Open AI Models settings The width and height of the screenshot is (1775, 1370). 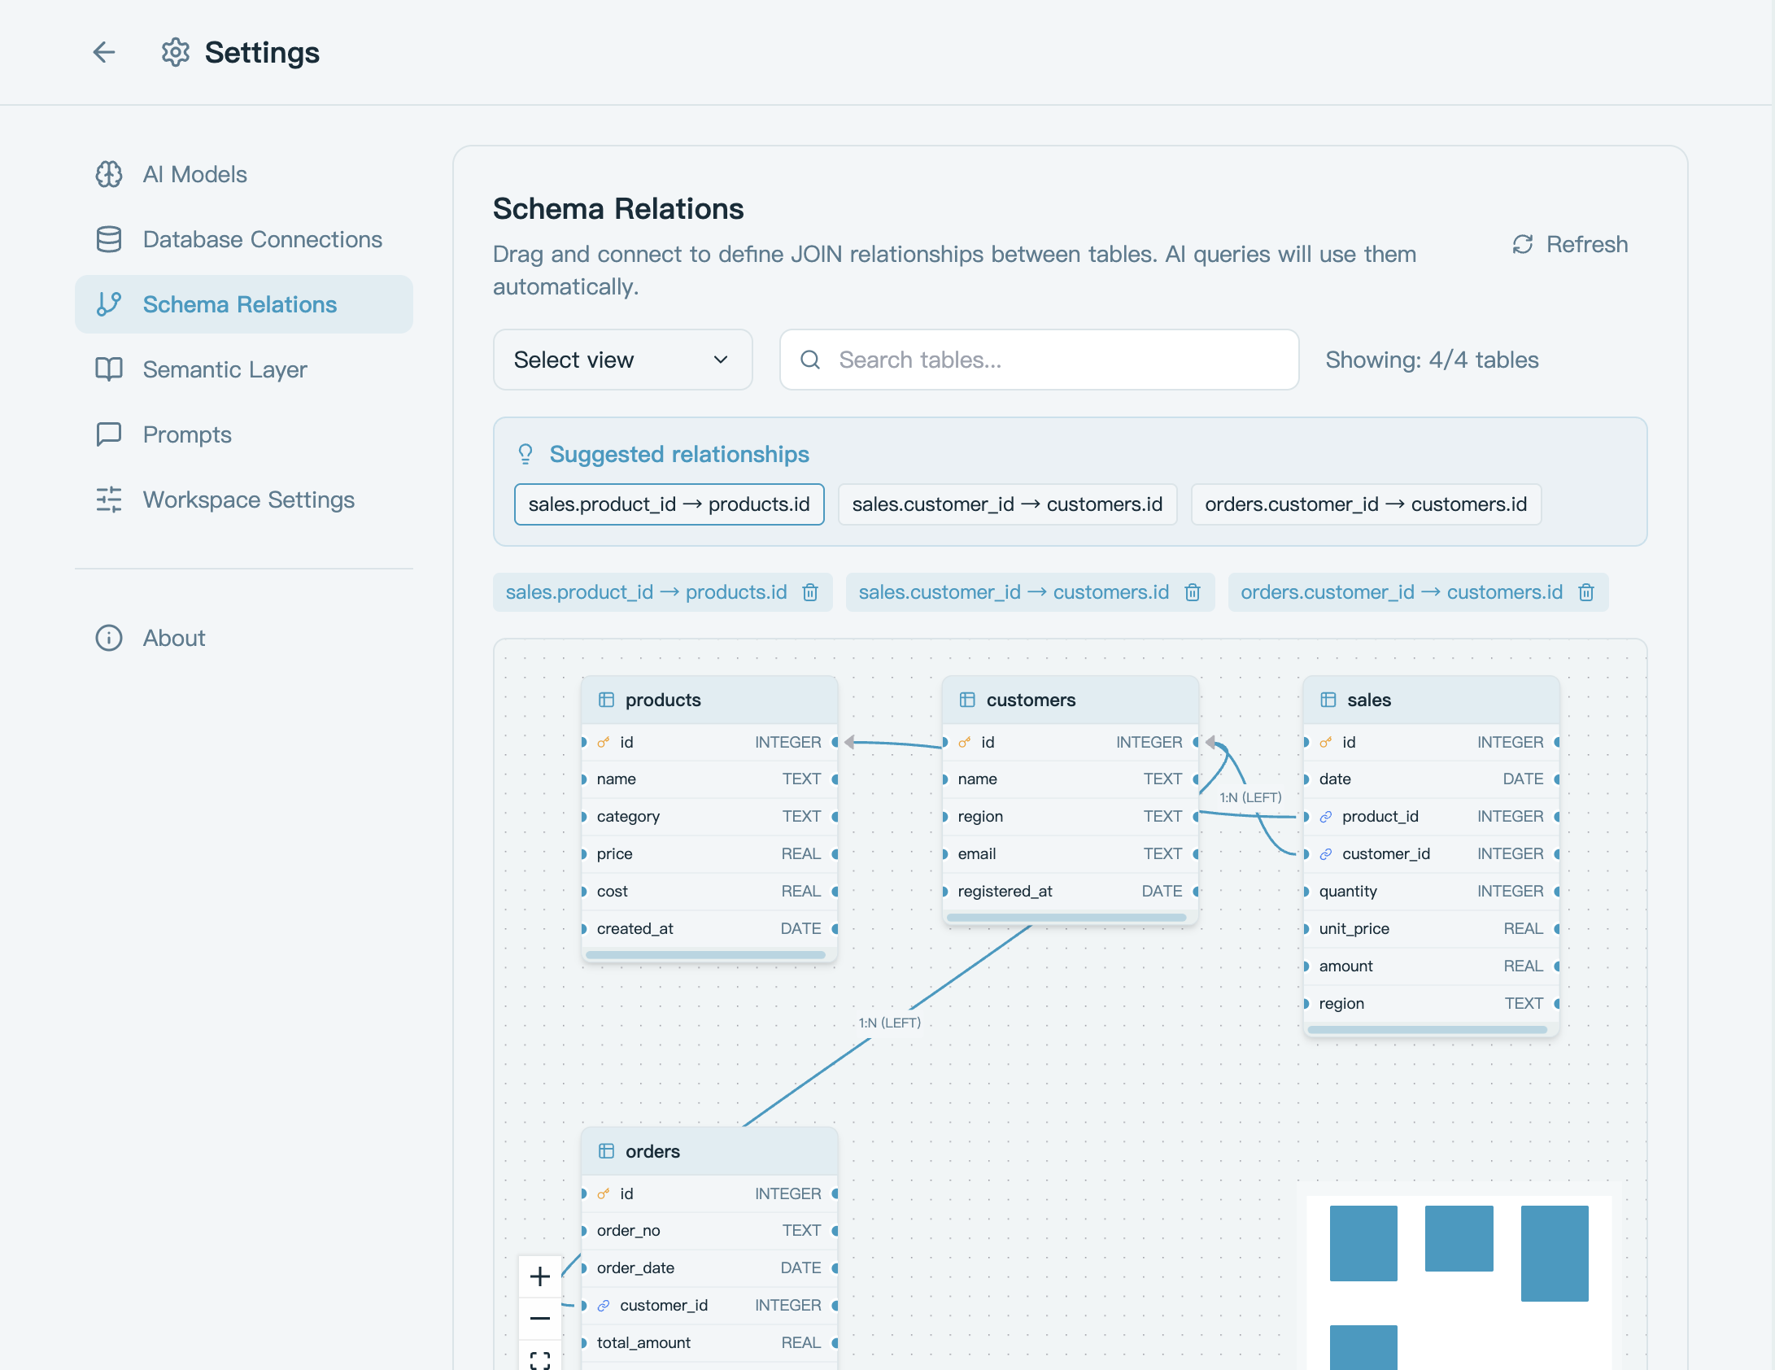[244, 174]
